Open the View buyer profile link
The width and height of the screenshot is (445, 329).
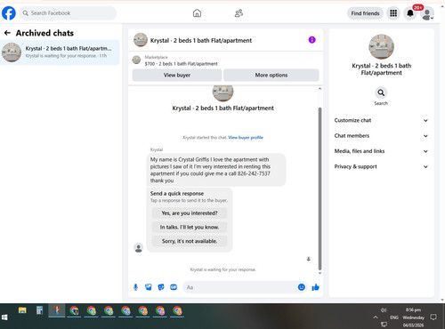pyautogui.click(x=246, y=138)
